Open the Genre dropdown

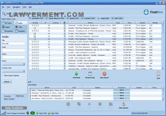point(13,64)
